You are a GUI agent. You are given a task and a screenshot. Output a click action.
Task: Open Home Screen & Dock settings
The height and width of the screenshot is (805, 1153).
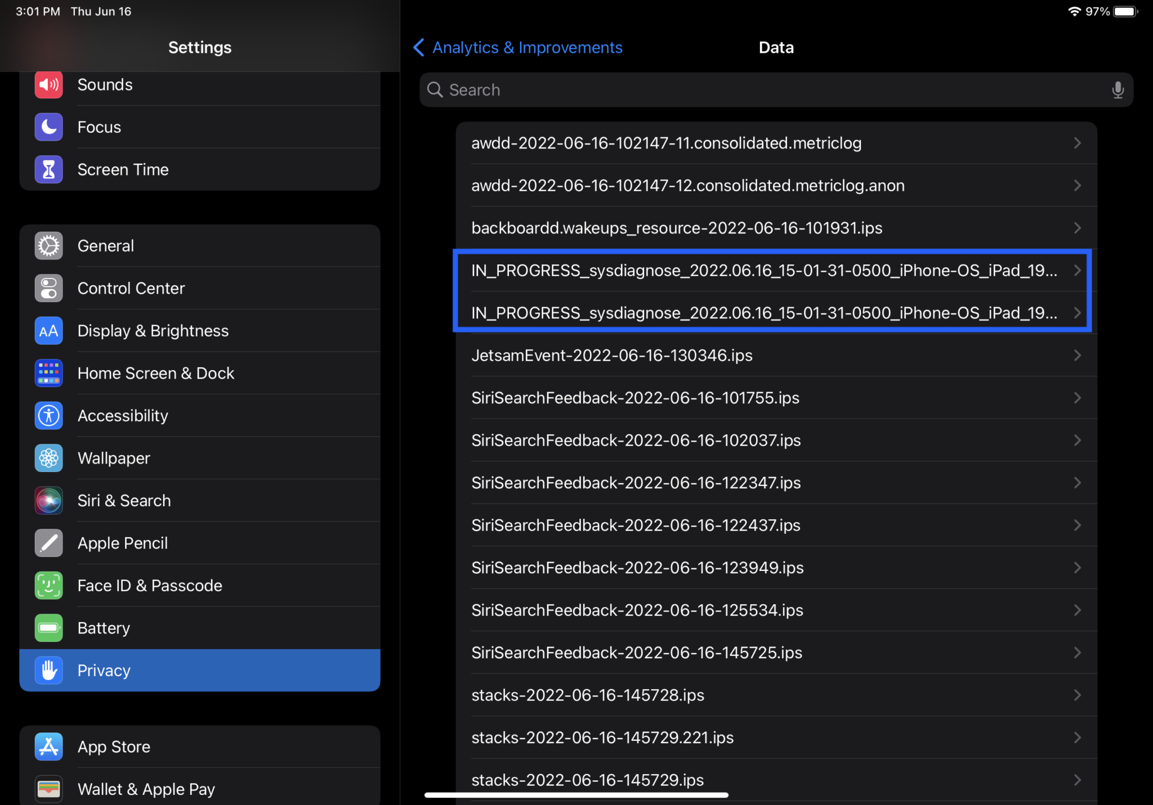(x=200, y=373)
